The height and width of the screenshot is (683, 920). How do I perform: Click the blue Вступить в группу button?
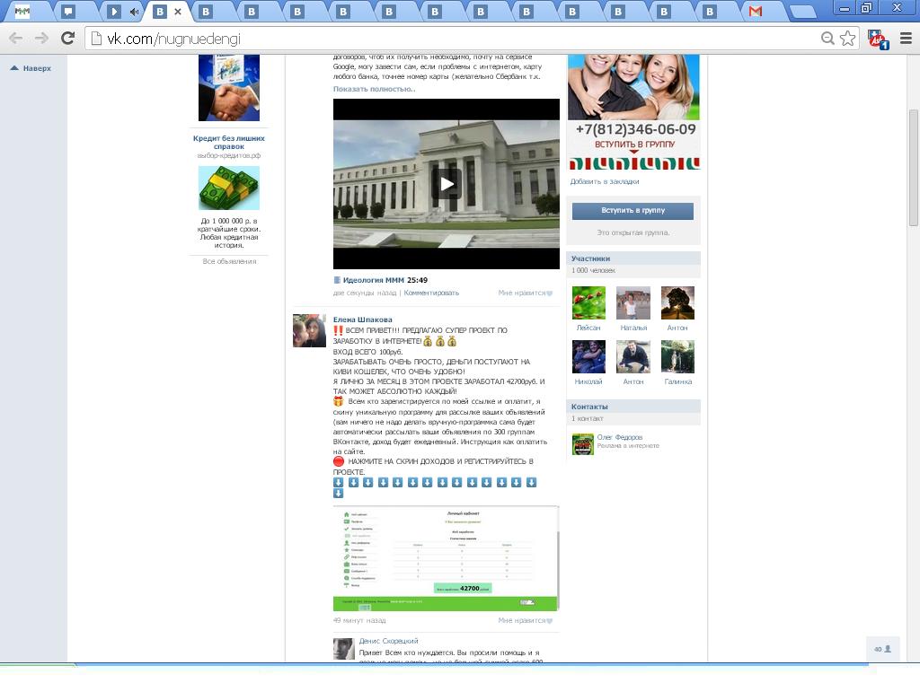[632, 211]
